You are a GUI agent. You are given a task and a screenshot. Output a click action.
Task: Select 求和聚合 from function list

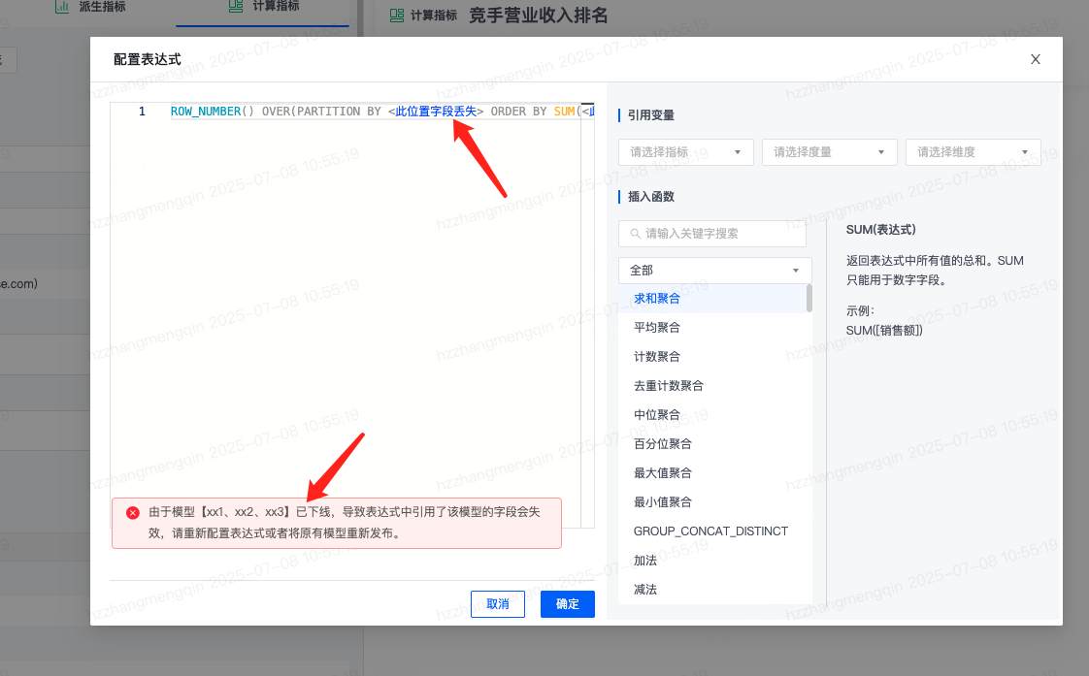(657, 299)
